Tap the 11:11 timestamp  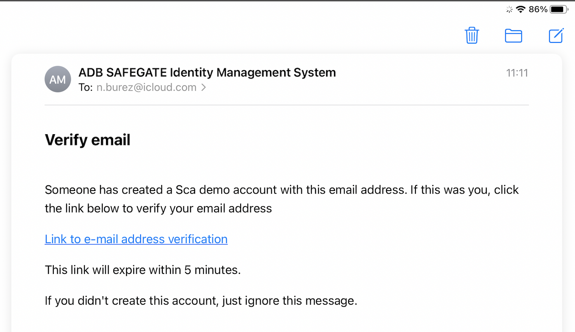pyautogui.click(x=517, y=73)
